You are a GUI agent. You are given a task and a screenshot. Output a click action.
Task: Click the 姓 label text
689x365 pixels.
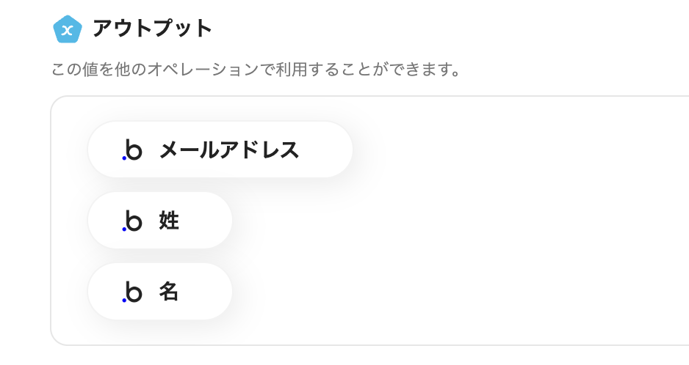(169, 221)
